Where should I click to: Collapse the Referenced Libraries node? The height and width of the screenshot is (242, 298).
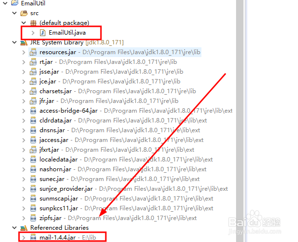(15, 227)
